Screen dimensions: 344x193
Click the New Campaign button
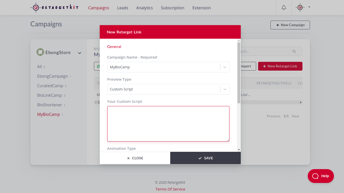coord(290,25)
